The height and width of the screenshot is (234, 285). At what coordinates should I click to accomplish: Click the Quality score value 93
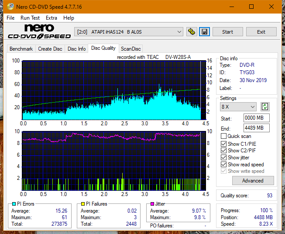pos(270,196)
